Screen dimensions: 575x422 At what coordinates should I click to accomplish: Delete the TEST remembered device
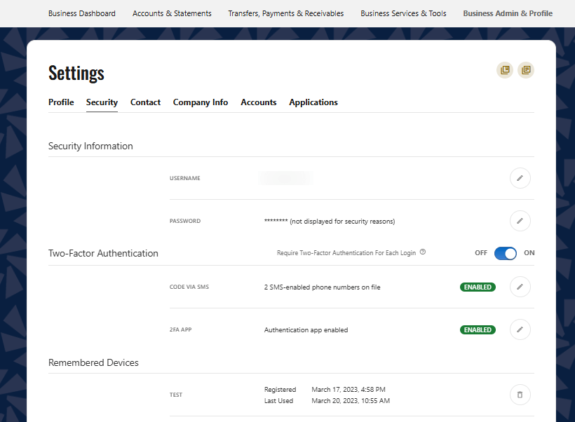coord(520,395)
